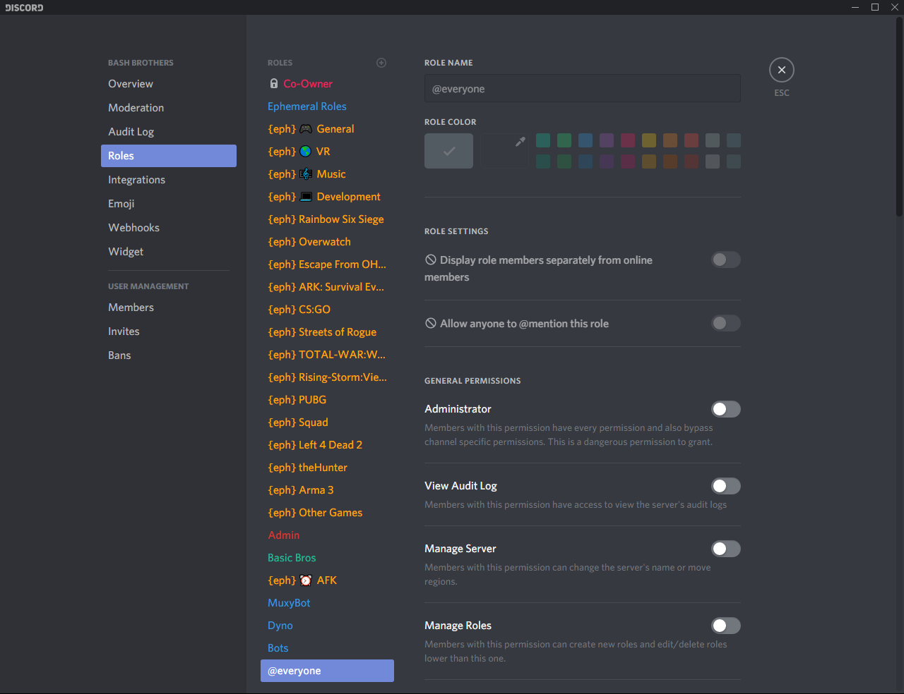Viewport: 904px width, 694px height.
Task: Enable the Manage Roles permission switch
Action: click(x=725, y=626)
